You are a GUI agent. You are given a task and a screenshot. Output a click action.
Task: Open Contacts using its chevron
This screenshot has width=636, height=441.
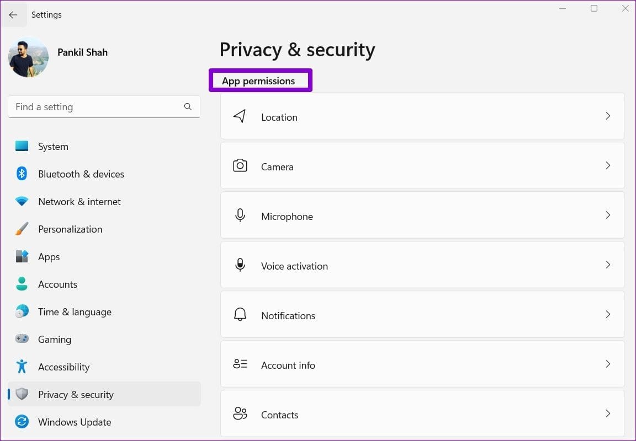click(608, 413)
